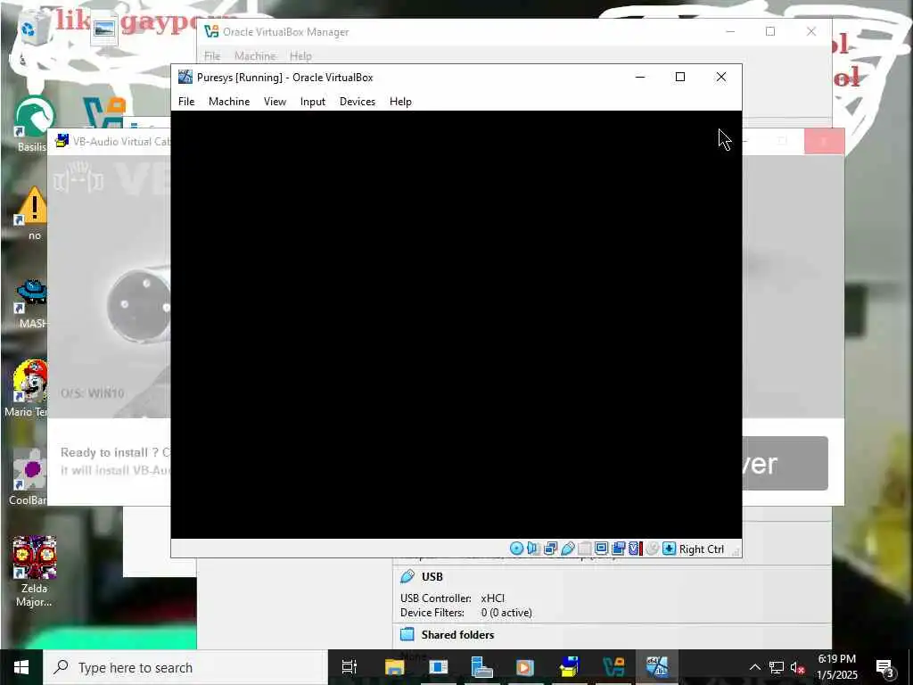Open Help menu in VirtualBox Manager window
The image size is (913, 685).
(300, 56)
